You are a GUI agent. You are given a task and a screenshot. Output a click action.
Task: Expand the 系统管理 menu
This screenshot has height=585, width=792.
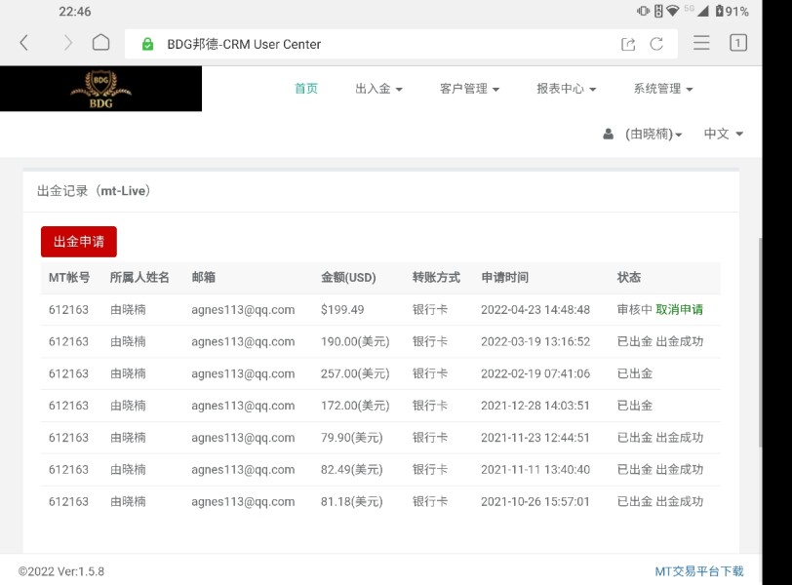(x=663, y=89)
